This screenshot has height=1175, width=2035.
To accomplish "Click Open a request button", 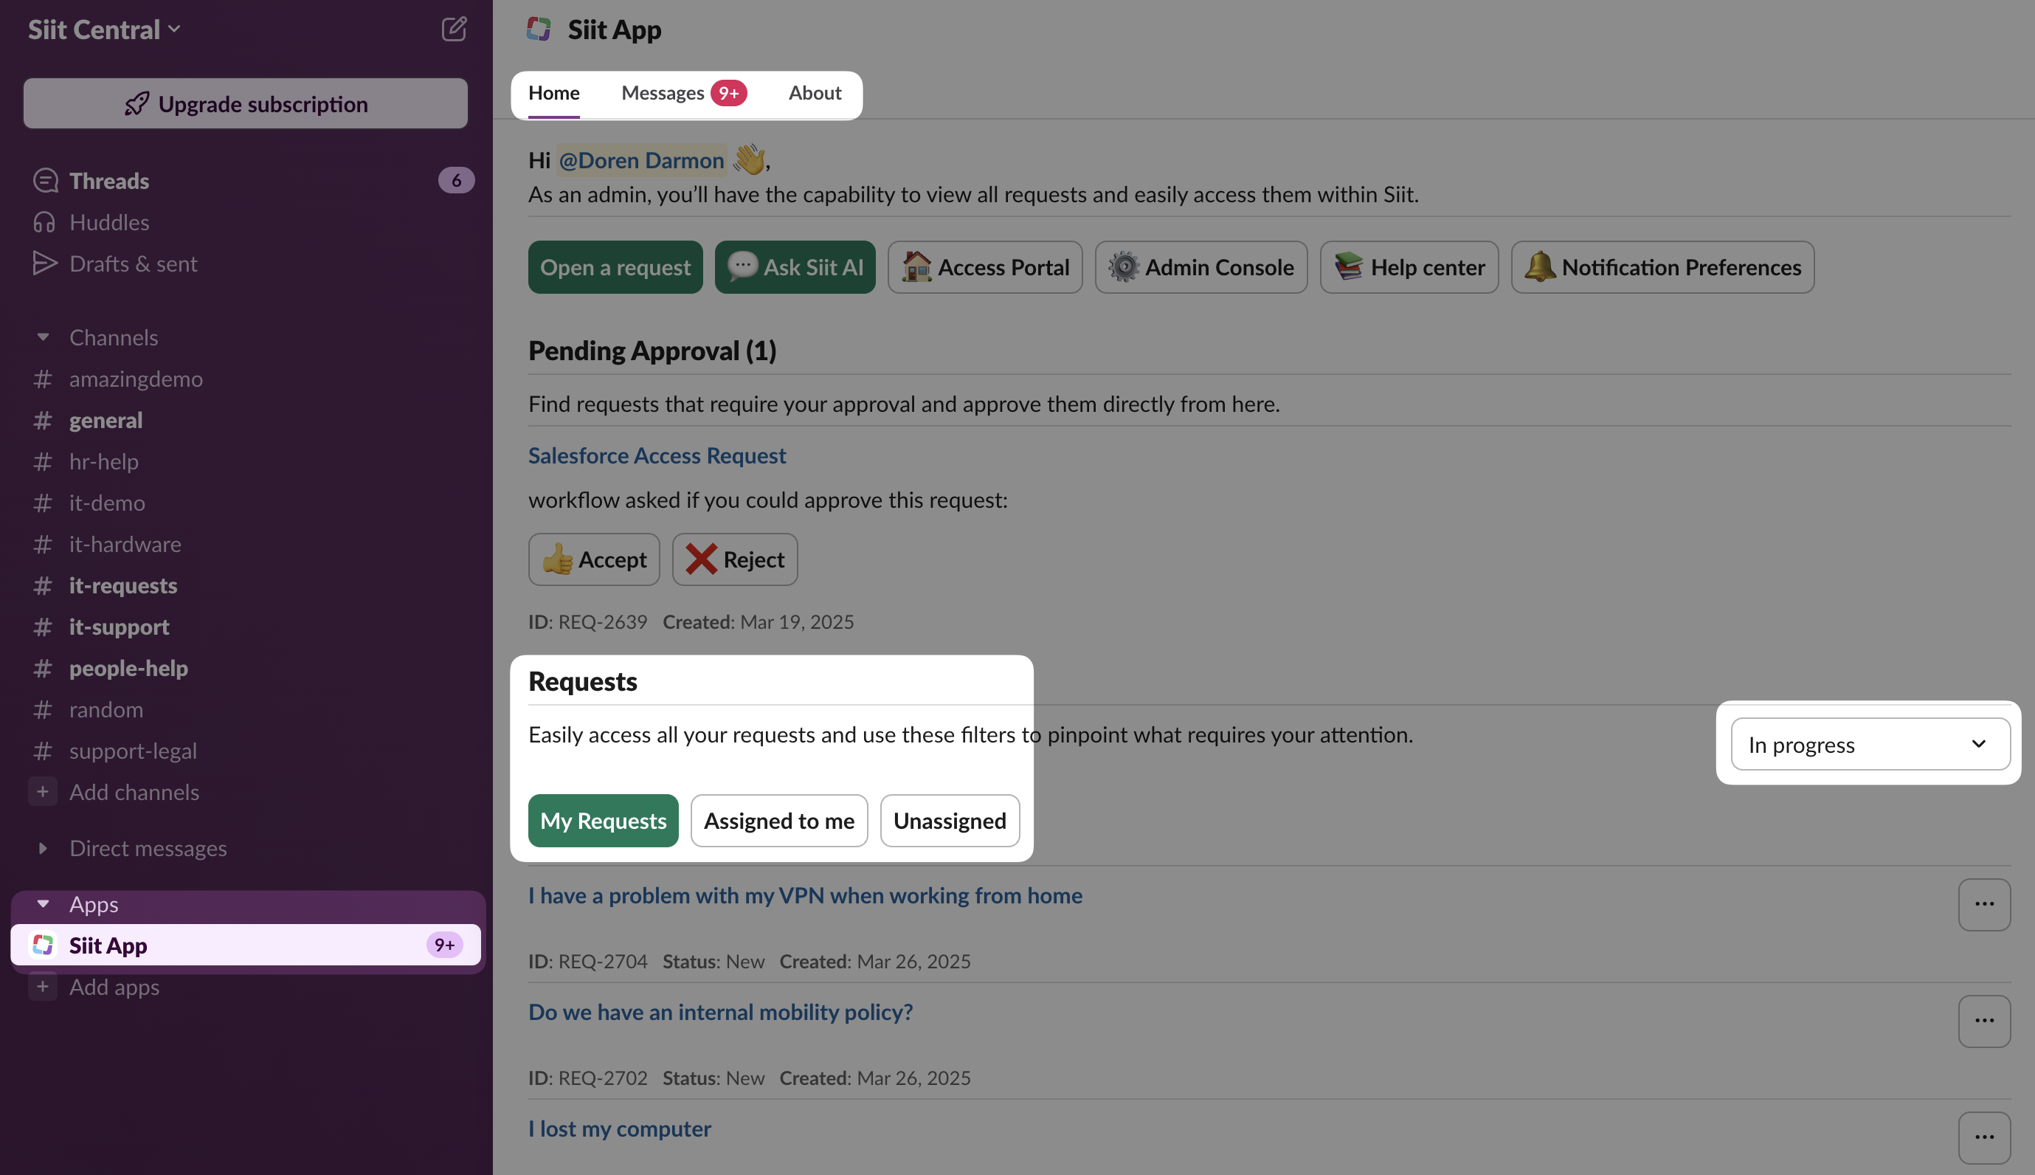I will 615,267.
